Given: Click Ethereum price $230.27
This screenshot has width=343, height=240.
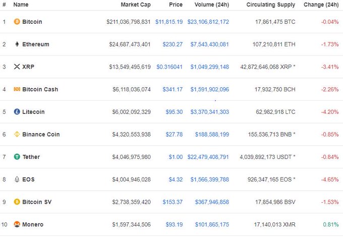Looking at the screenshot, I should point(173,44).
